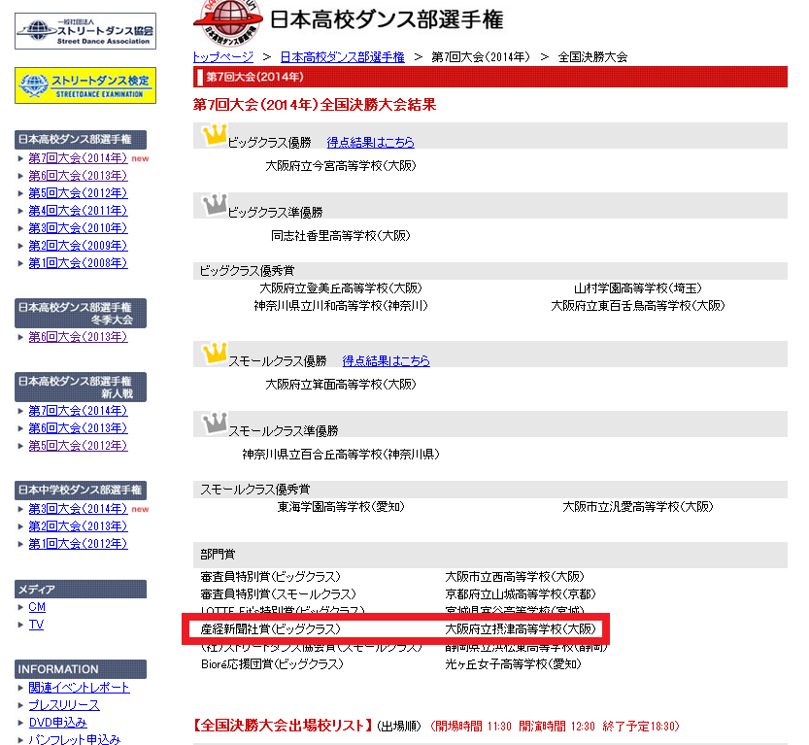Open 中学校 第2回大会(2013年) link

(78, 526)
